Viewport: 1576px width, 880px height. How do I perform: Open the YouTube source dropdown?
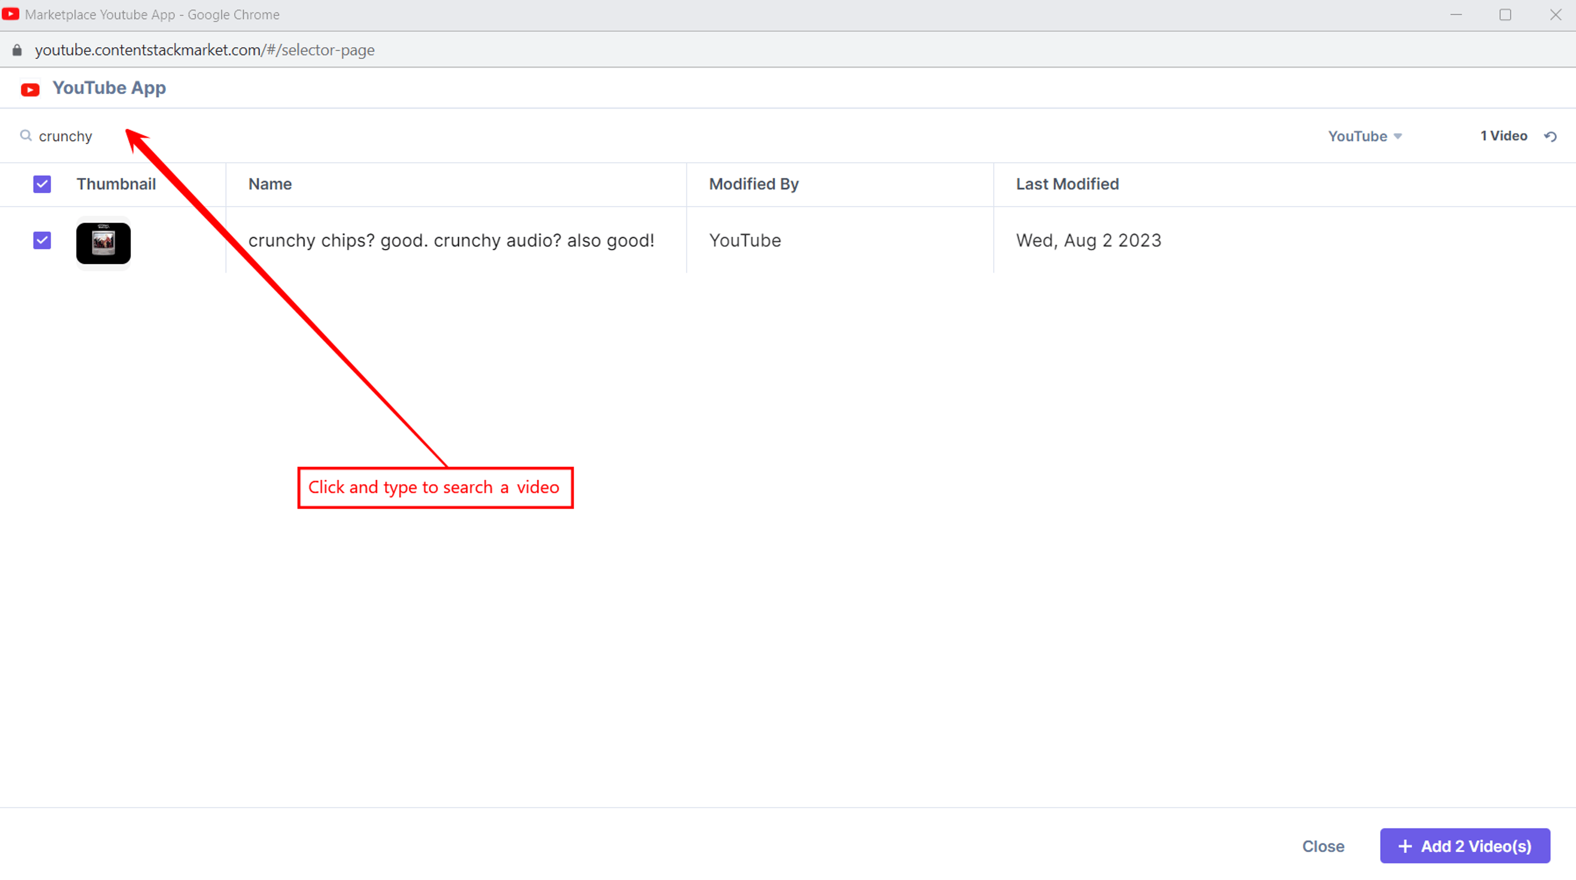(x=1364, y=136)
